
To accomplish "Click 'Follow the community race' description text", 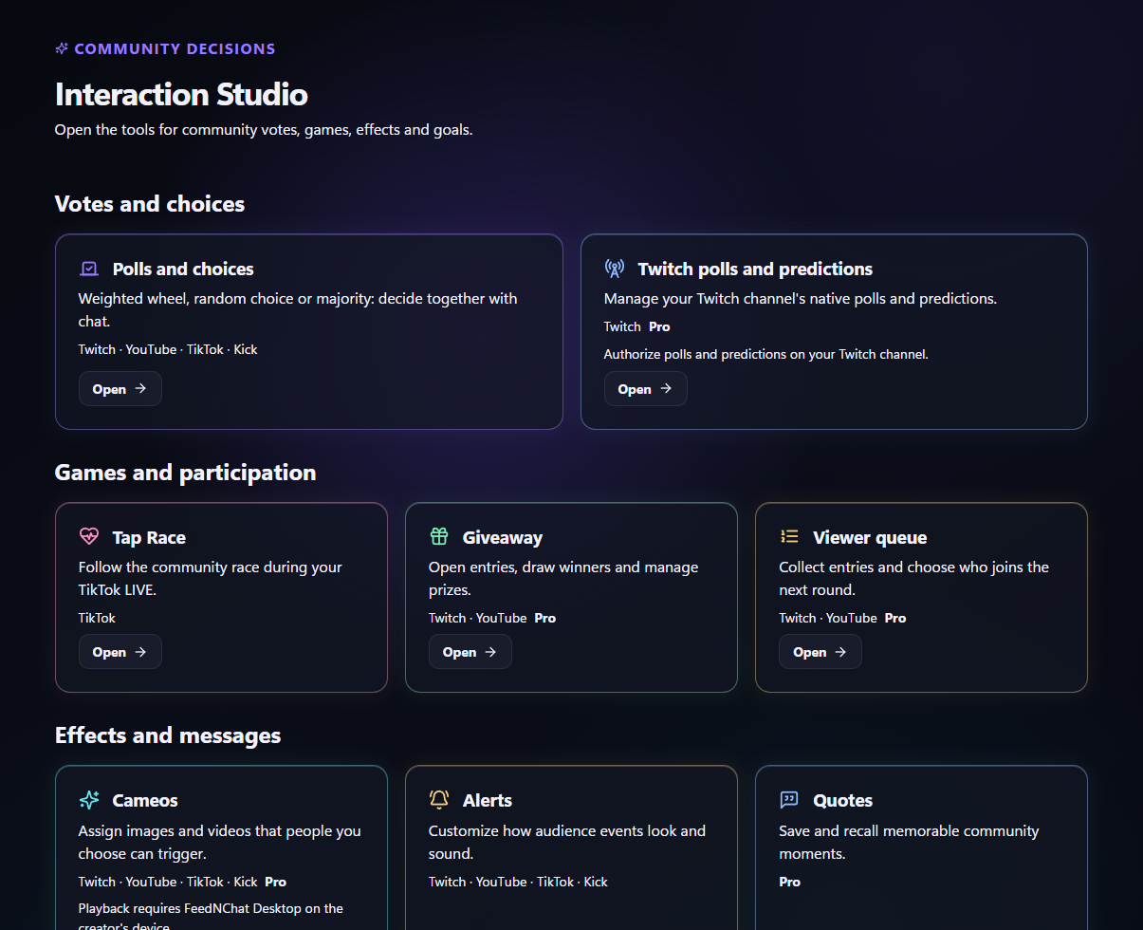I will coord(211,578).
